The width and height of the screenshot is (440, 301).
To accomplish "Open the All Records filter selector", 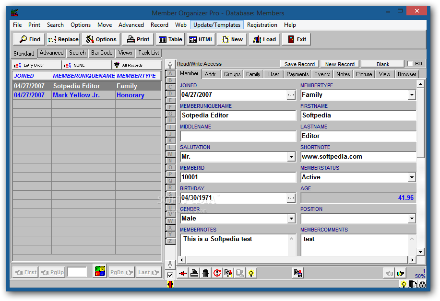I will tap(137, 65).
